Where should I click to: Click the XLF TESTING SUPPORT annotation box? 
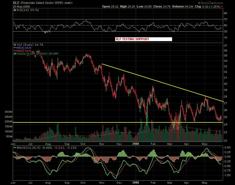tap(143, 39)
